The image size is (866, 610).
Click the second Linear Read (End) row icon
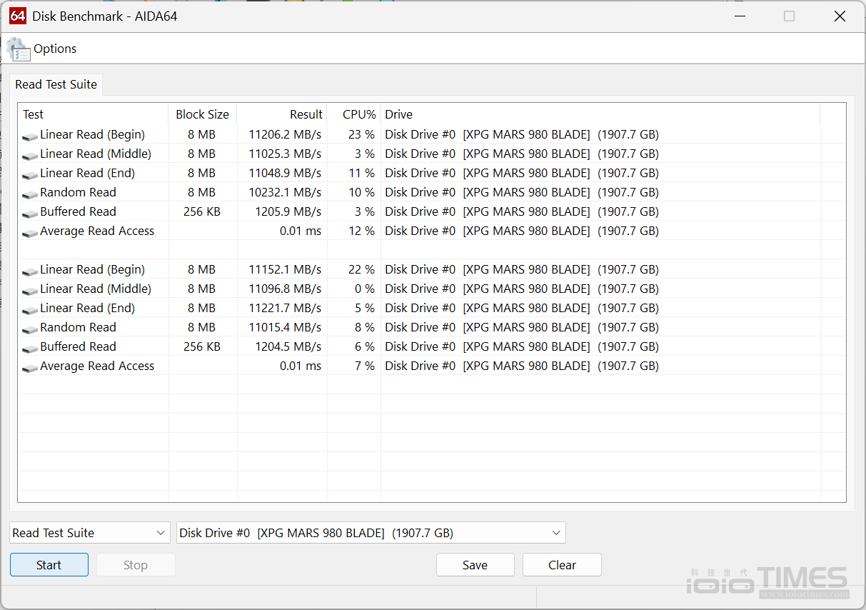(30, 309)
